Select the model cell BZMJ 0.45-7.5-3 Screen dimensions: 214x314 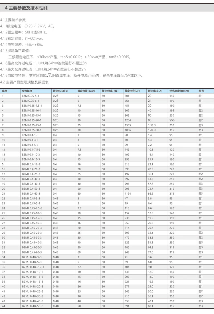click(32, 208)
